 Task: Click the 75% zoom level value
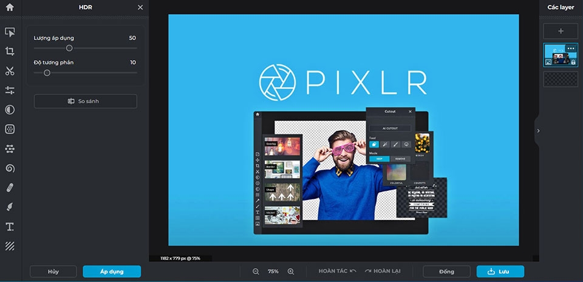click(273, 272)
